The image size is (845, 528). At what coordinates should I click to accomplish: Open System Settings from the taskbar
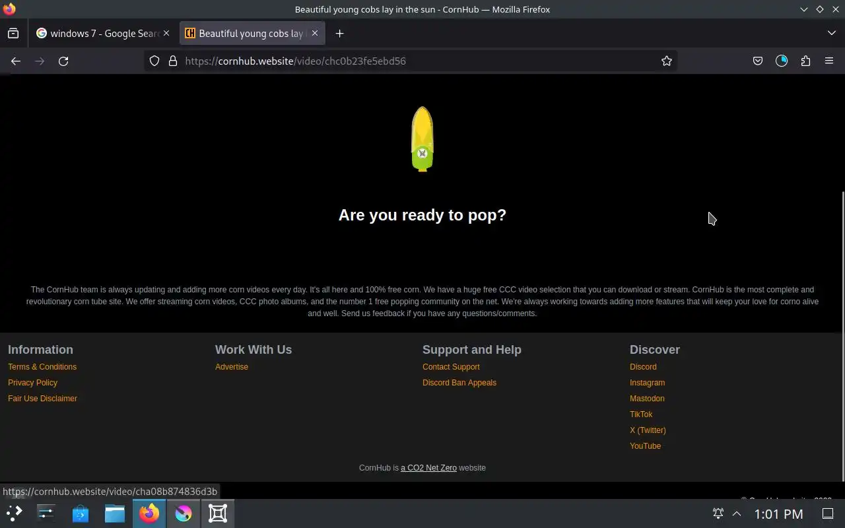(x=46, y=513)
